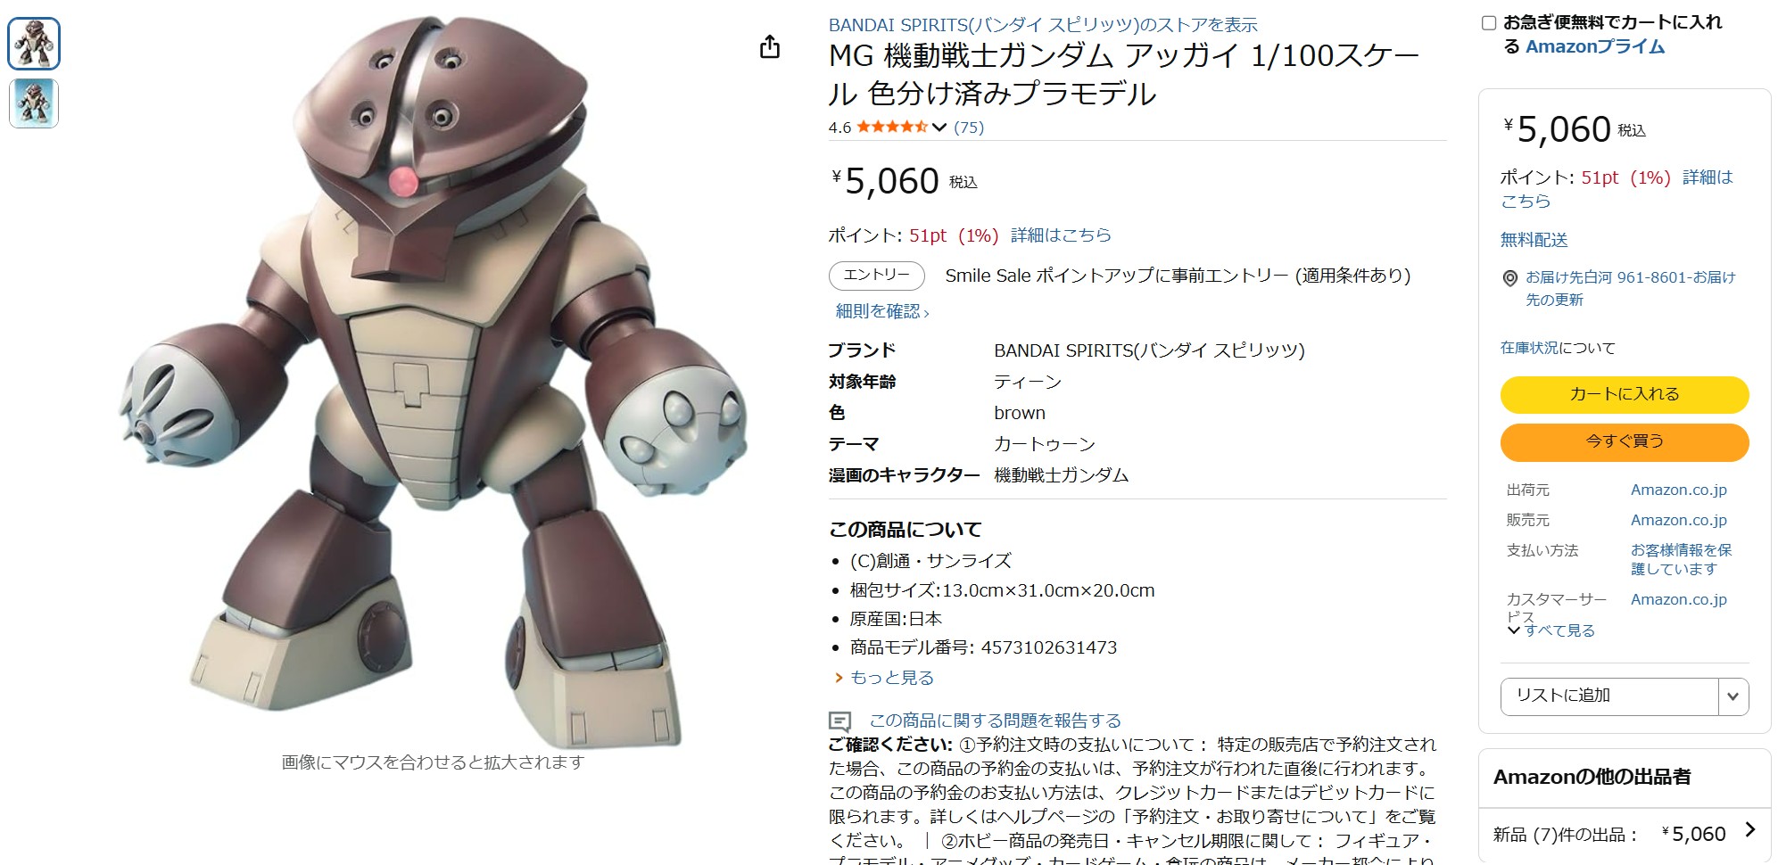
Task: Click the 細則を確認 chevron link
Action: [882, 311]
